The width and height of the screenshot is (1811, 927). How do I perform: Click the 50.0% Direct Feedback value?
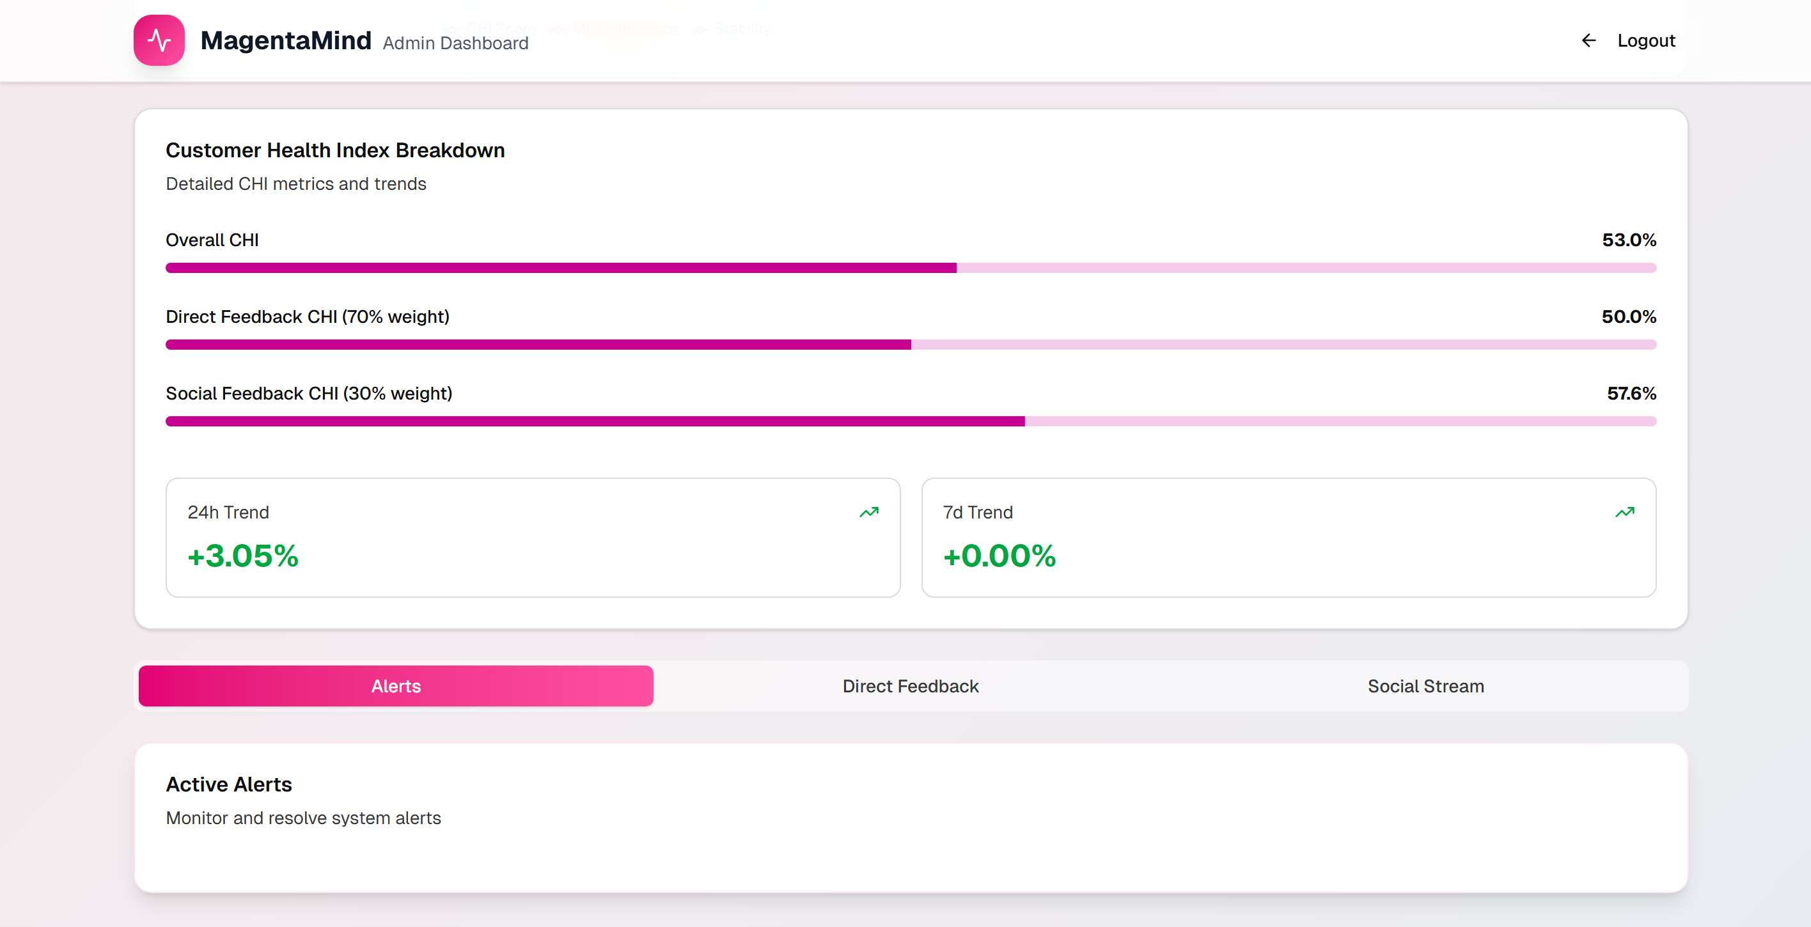(1628, 317)
